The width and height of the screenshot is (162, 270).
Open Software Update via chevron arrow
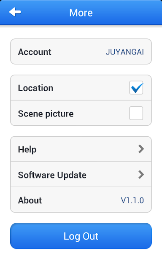141,175
